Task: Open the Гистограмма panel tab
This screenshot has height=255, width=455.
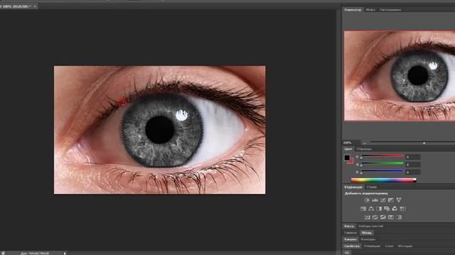Action: click(x=390, y=9)
